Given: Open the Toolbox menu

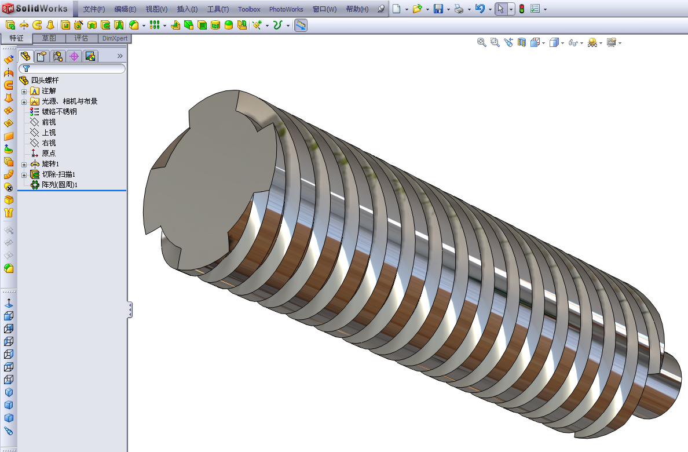Looking at the screenshot, I should point(249,9).
